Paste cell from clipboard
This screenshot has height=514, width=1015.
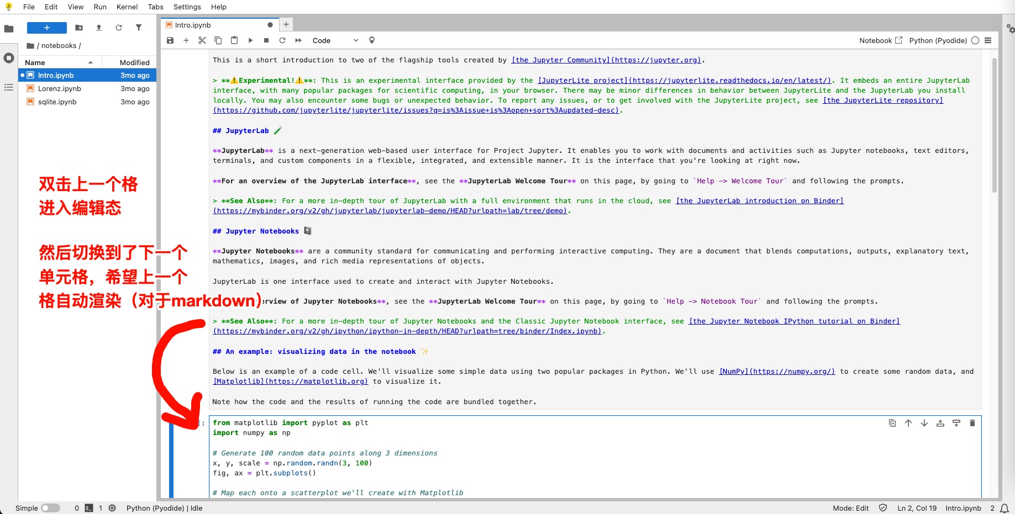234,40
